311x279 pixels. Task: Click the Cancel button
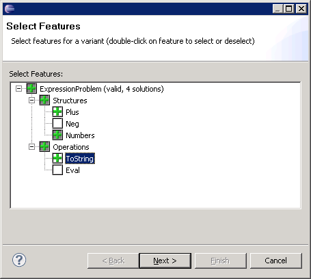(x=276, y=261)
